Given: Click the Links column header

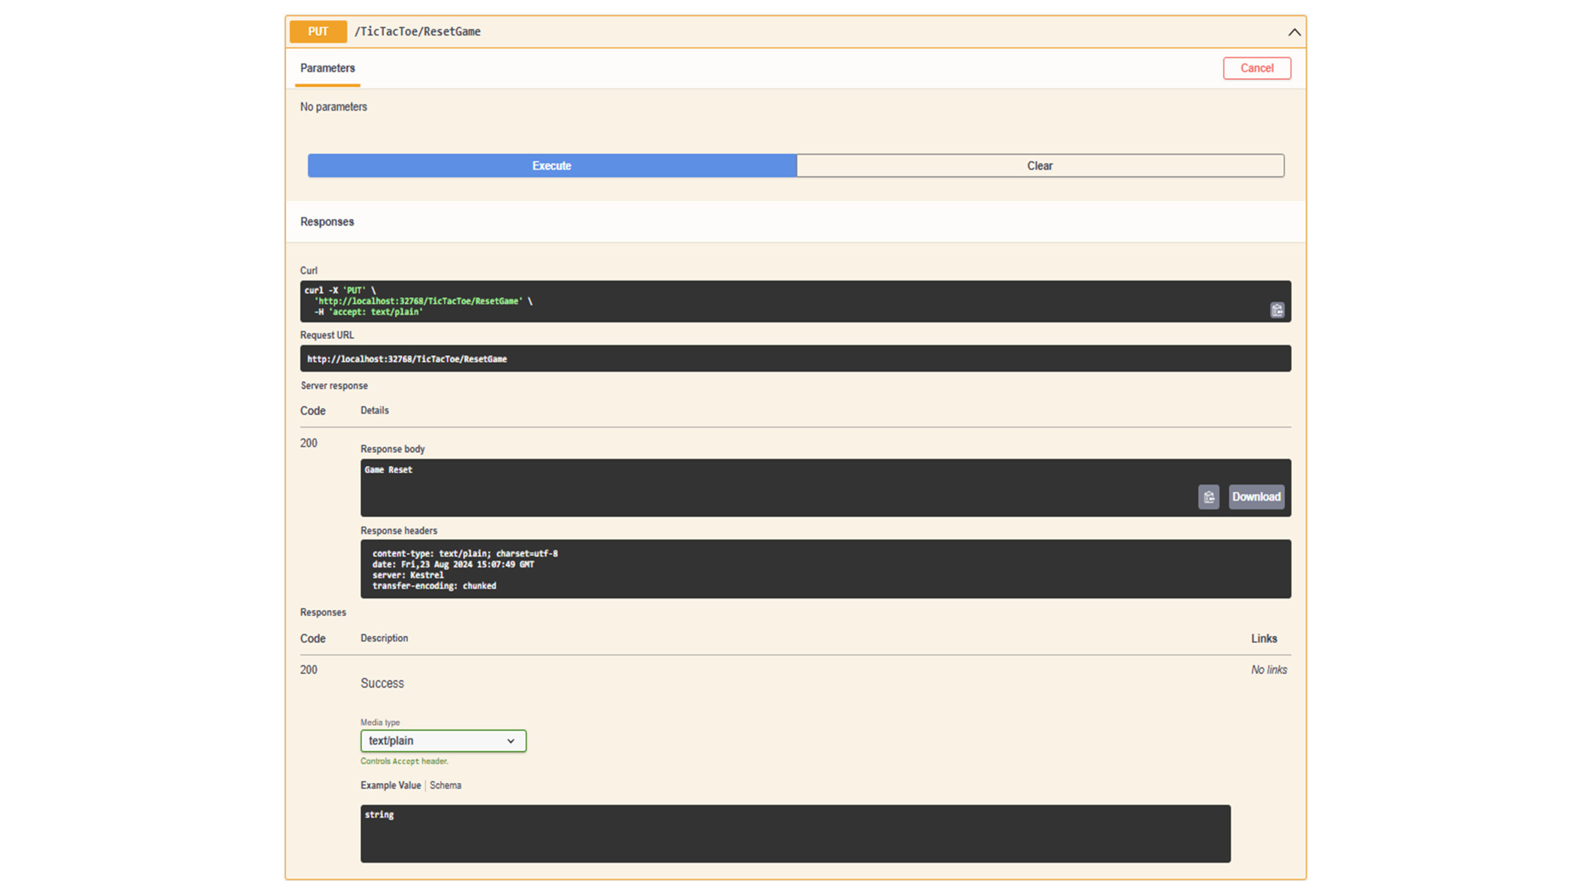Looking at the screenshot, I should coord(1264,639).
